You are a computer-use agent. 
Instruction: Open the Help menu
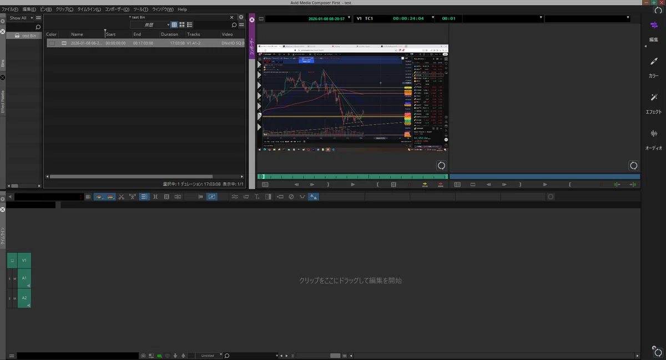[x=182, y=9]
